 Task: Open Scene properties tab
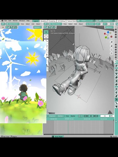pos(116,81)
